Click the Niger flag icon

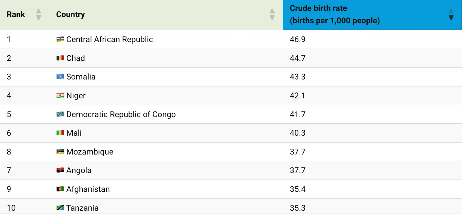pos(60,95)
